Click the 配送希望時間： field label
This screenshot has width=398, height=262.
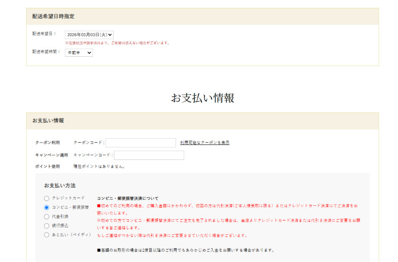point(46,52)
